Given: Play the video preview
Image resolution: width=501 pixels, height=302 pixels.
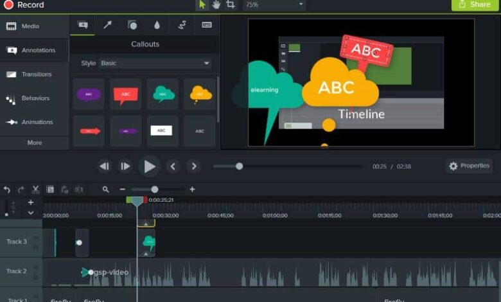Looking at the screenshot, I should tap(149, 166).
